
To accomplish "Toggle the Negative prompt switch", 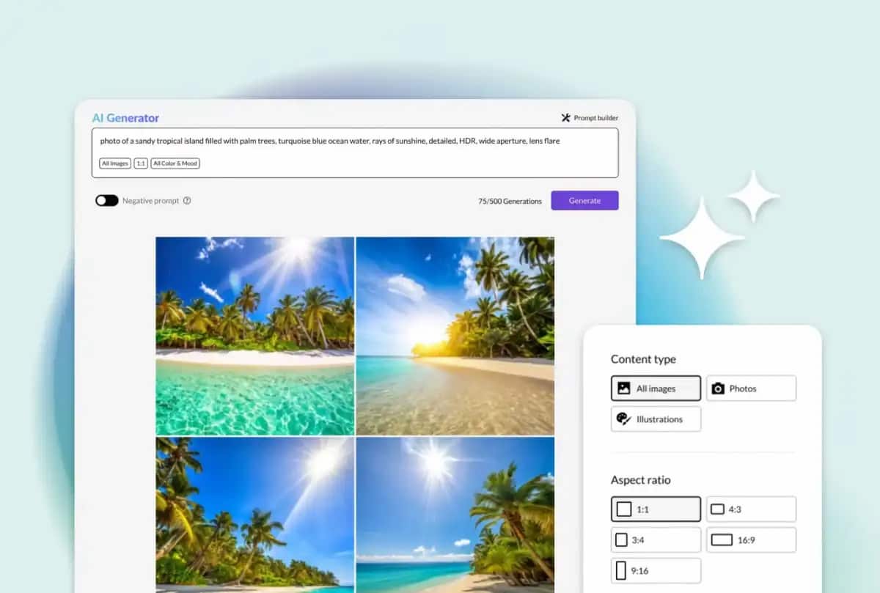I will point(107,201).
